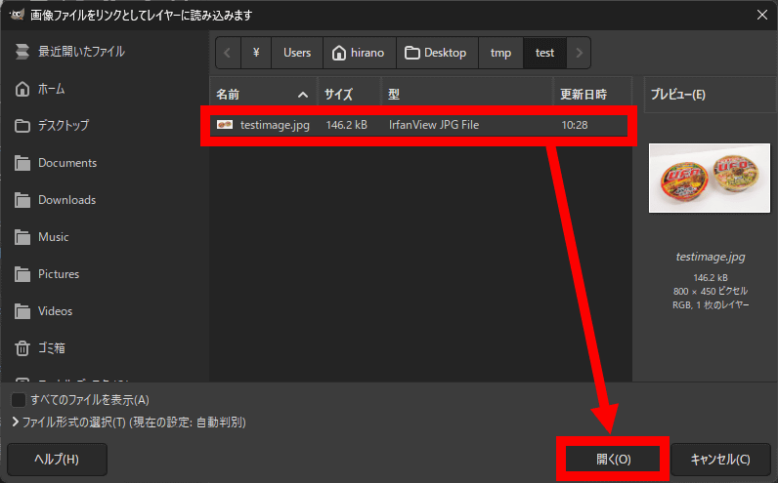Click the path bar forward arrow

(x=579, y=53)
